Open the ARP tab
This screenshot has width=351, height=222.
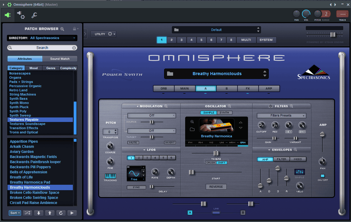coord(269,88)
